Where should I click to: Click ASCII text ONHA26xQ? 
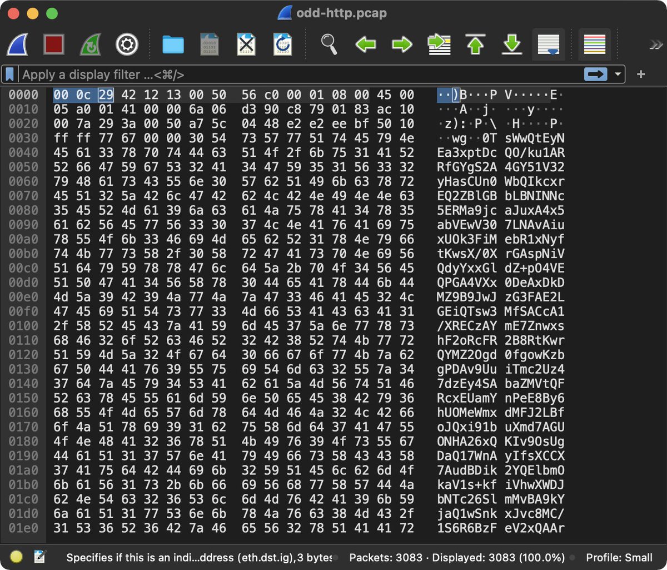tap(467, 442)
